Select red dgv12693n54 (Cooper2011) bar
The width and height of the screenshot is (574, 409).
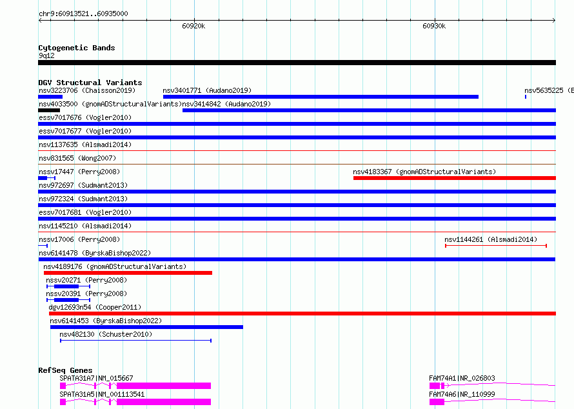coord(302,314)
